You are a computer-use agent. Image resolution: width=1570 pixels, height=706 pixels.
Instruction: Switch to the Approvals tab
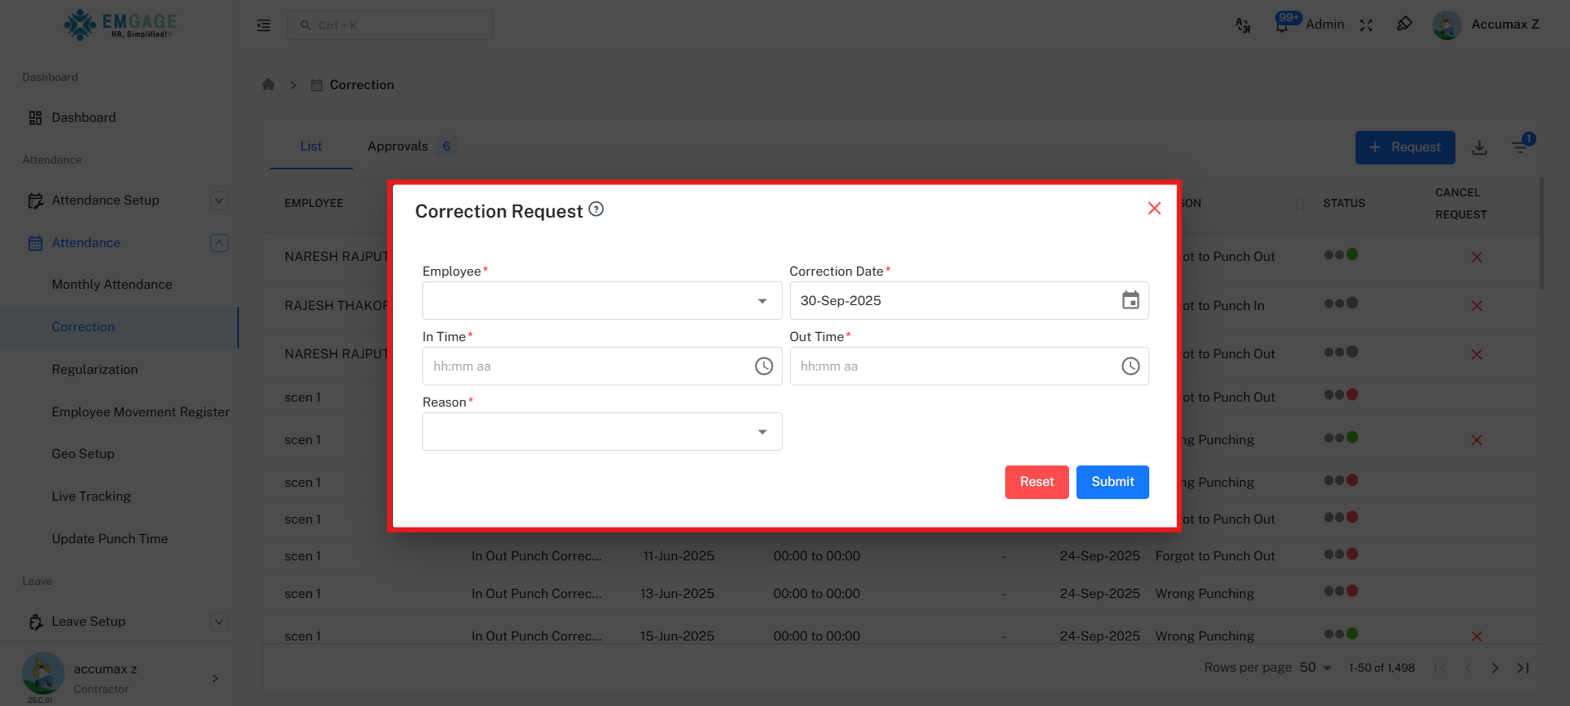[x=398, y=146]
